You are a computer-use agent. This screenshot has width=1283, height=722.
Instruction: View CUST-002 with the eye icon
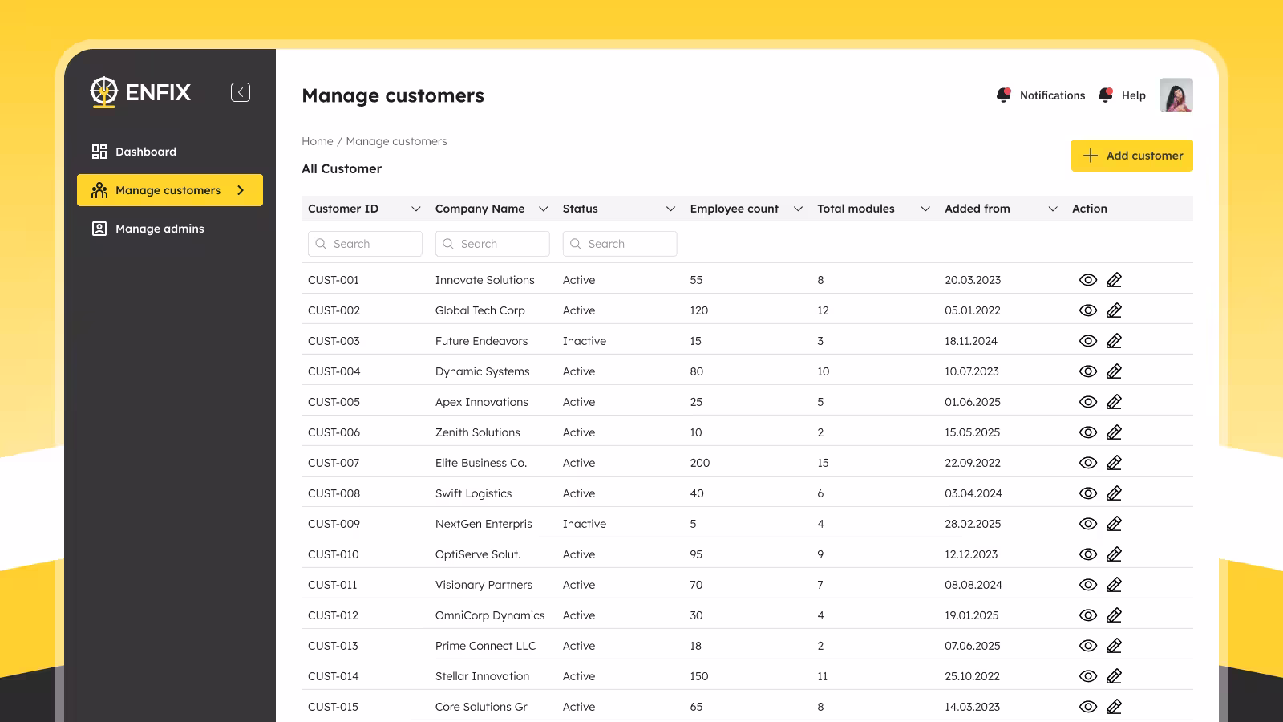pyautogui.click(x=1088, y=310)
